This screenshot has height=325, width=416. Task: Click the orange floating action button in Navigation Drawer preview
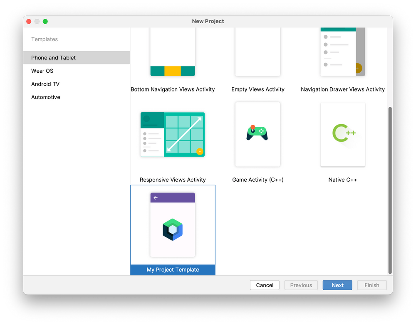point(358,69)
